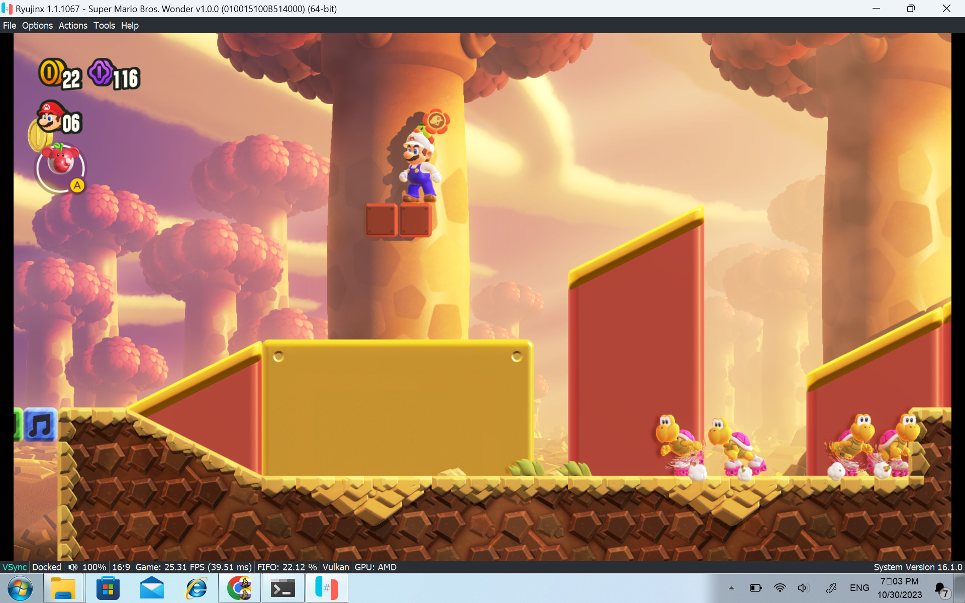Click the Wi-Fi icon in the system tray
This screenshot has height=603, width=965.
780,587
